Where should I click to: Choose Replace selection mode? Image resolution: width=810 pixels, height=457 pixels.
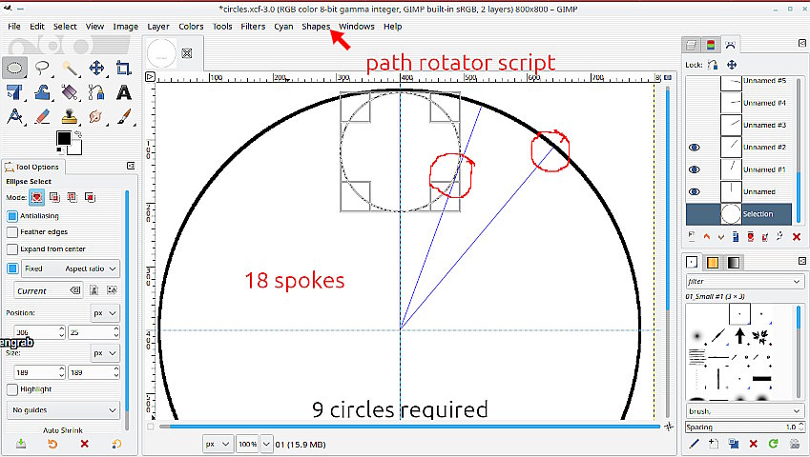click(36, 197)
